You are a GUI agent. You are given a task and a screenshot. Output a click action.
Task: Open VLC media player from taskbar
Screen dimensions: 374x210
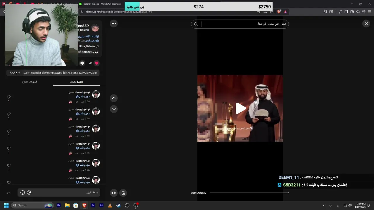(110, 205)
